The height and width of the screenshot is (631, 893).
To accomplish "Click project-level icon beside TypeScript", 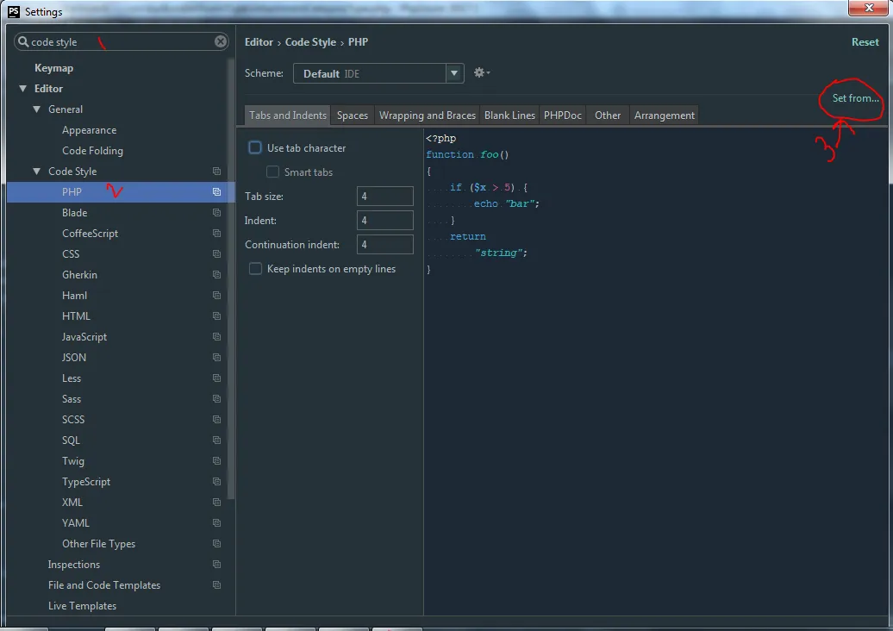I will click(x=216, y=482).
